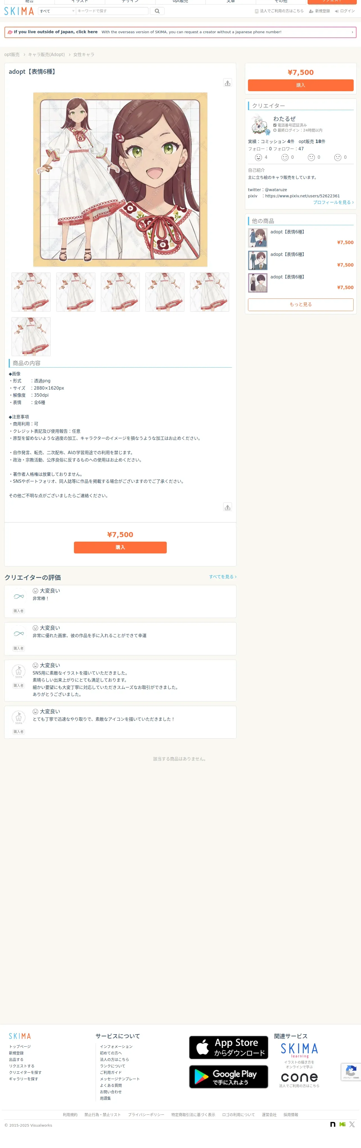The height and width of the screenshot is (1148, 361).
Task: Click the orange 購入 button in the sidebar
Action: [301, 85]
